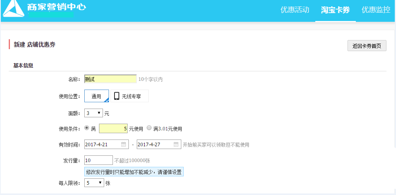Image resolution: width=396 pixels, height=195 pixels.
Task: Click the 10个字以内 hint text
Action: [151, 80]
